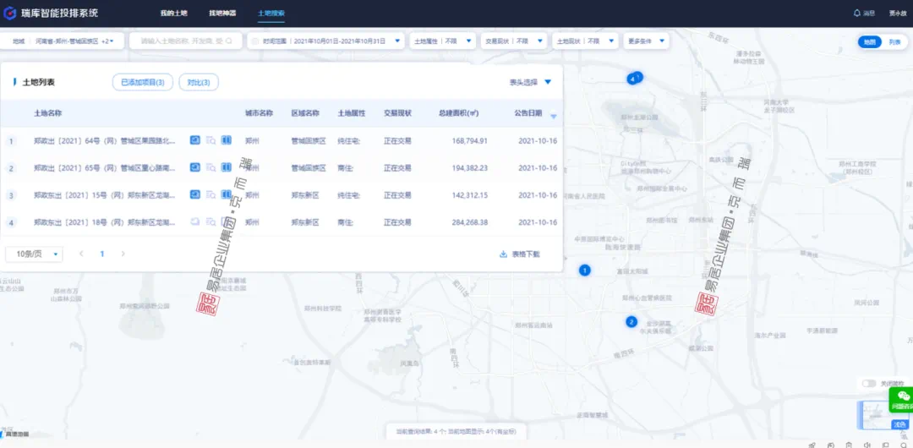Open the 找地神器 tab
The width and height of the screenshot is (913, 448).
click(222, 14)
